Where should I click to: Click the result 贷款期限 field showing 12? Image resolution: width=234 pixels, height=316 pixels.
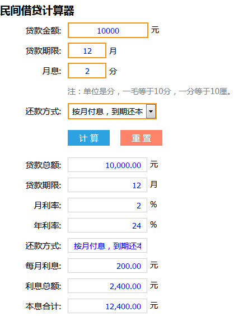(107, 185)
